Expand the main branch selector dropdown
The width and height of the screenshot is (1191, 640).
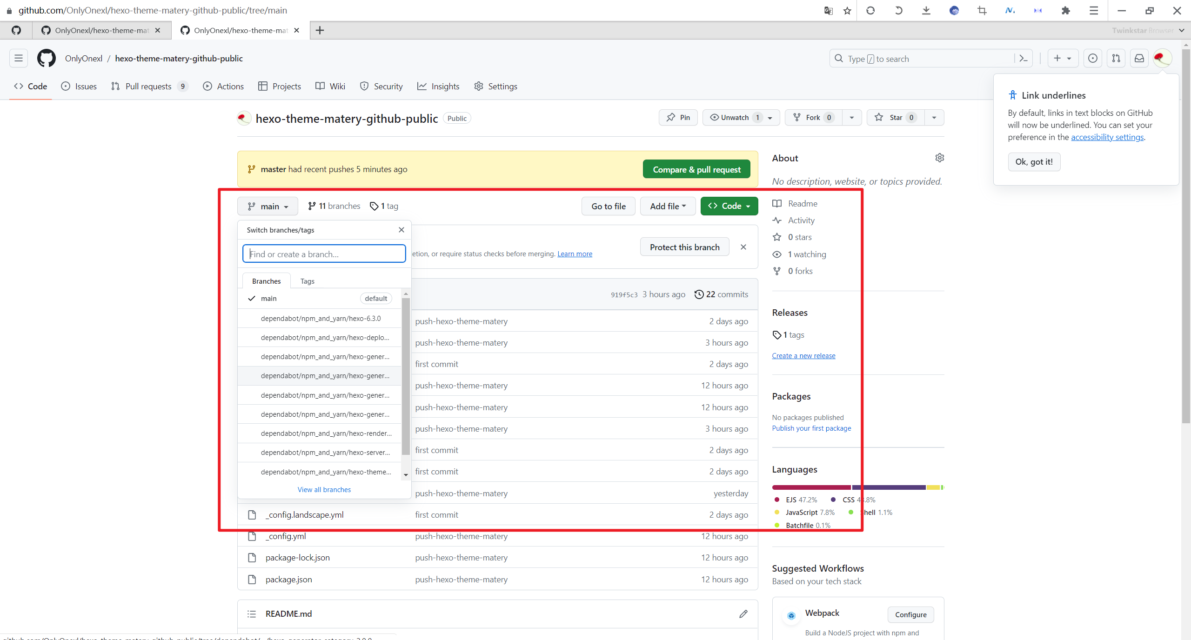[x=268, y=206]
